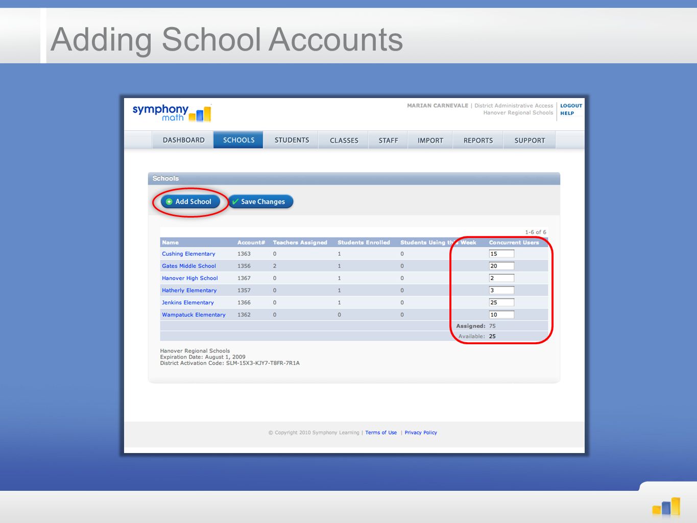
Task: Click the District Activation Code text
Action: point(230,363)
